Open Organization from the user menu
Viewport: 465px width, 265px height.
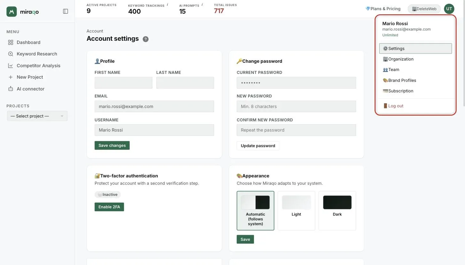[x=415, y=59]
